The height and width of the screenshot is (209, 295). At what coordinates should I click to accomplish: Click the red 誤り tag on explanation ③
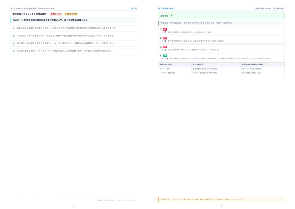point(165,47)
